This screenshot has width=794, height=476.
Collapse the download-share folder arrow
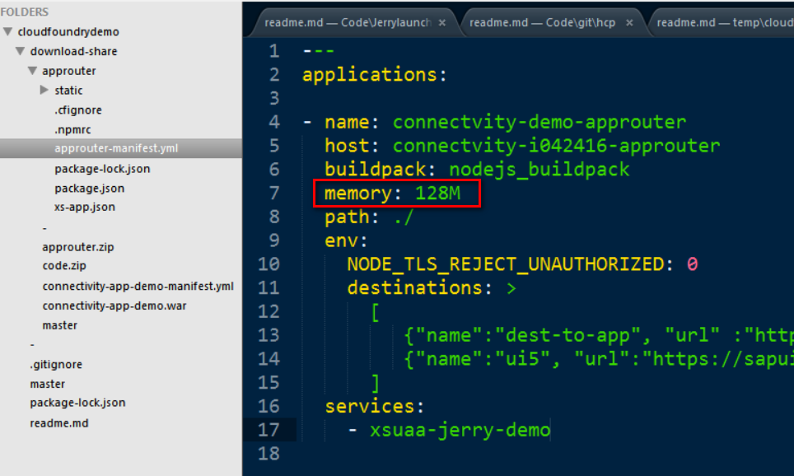pos(20,51)
